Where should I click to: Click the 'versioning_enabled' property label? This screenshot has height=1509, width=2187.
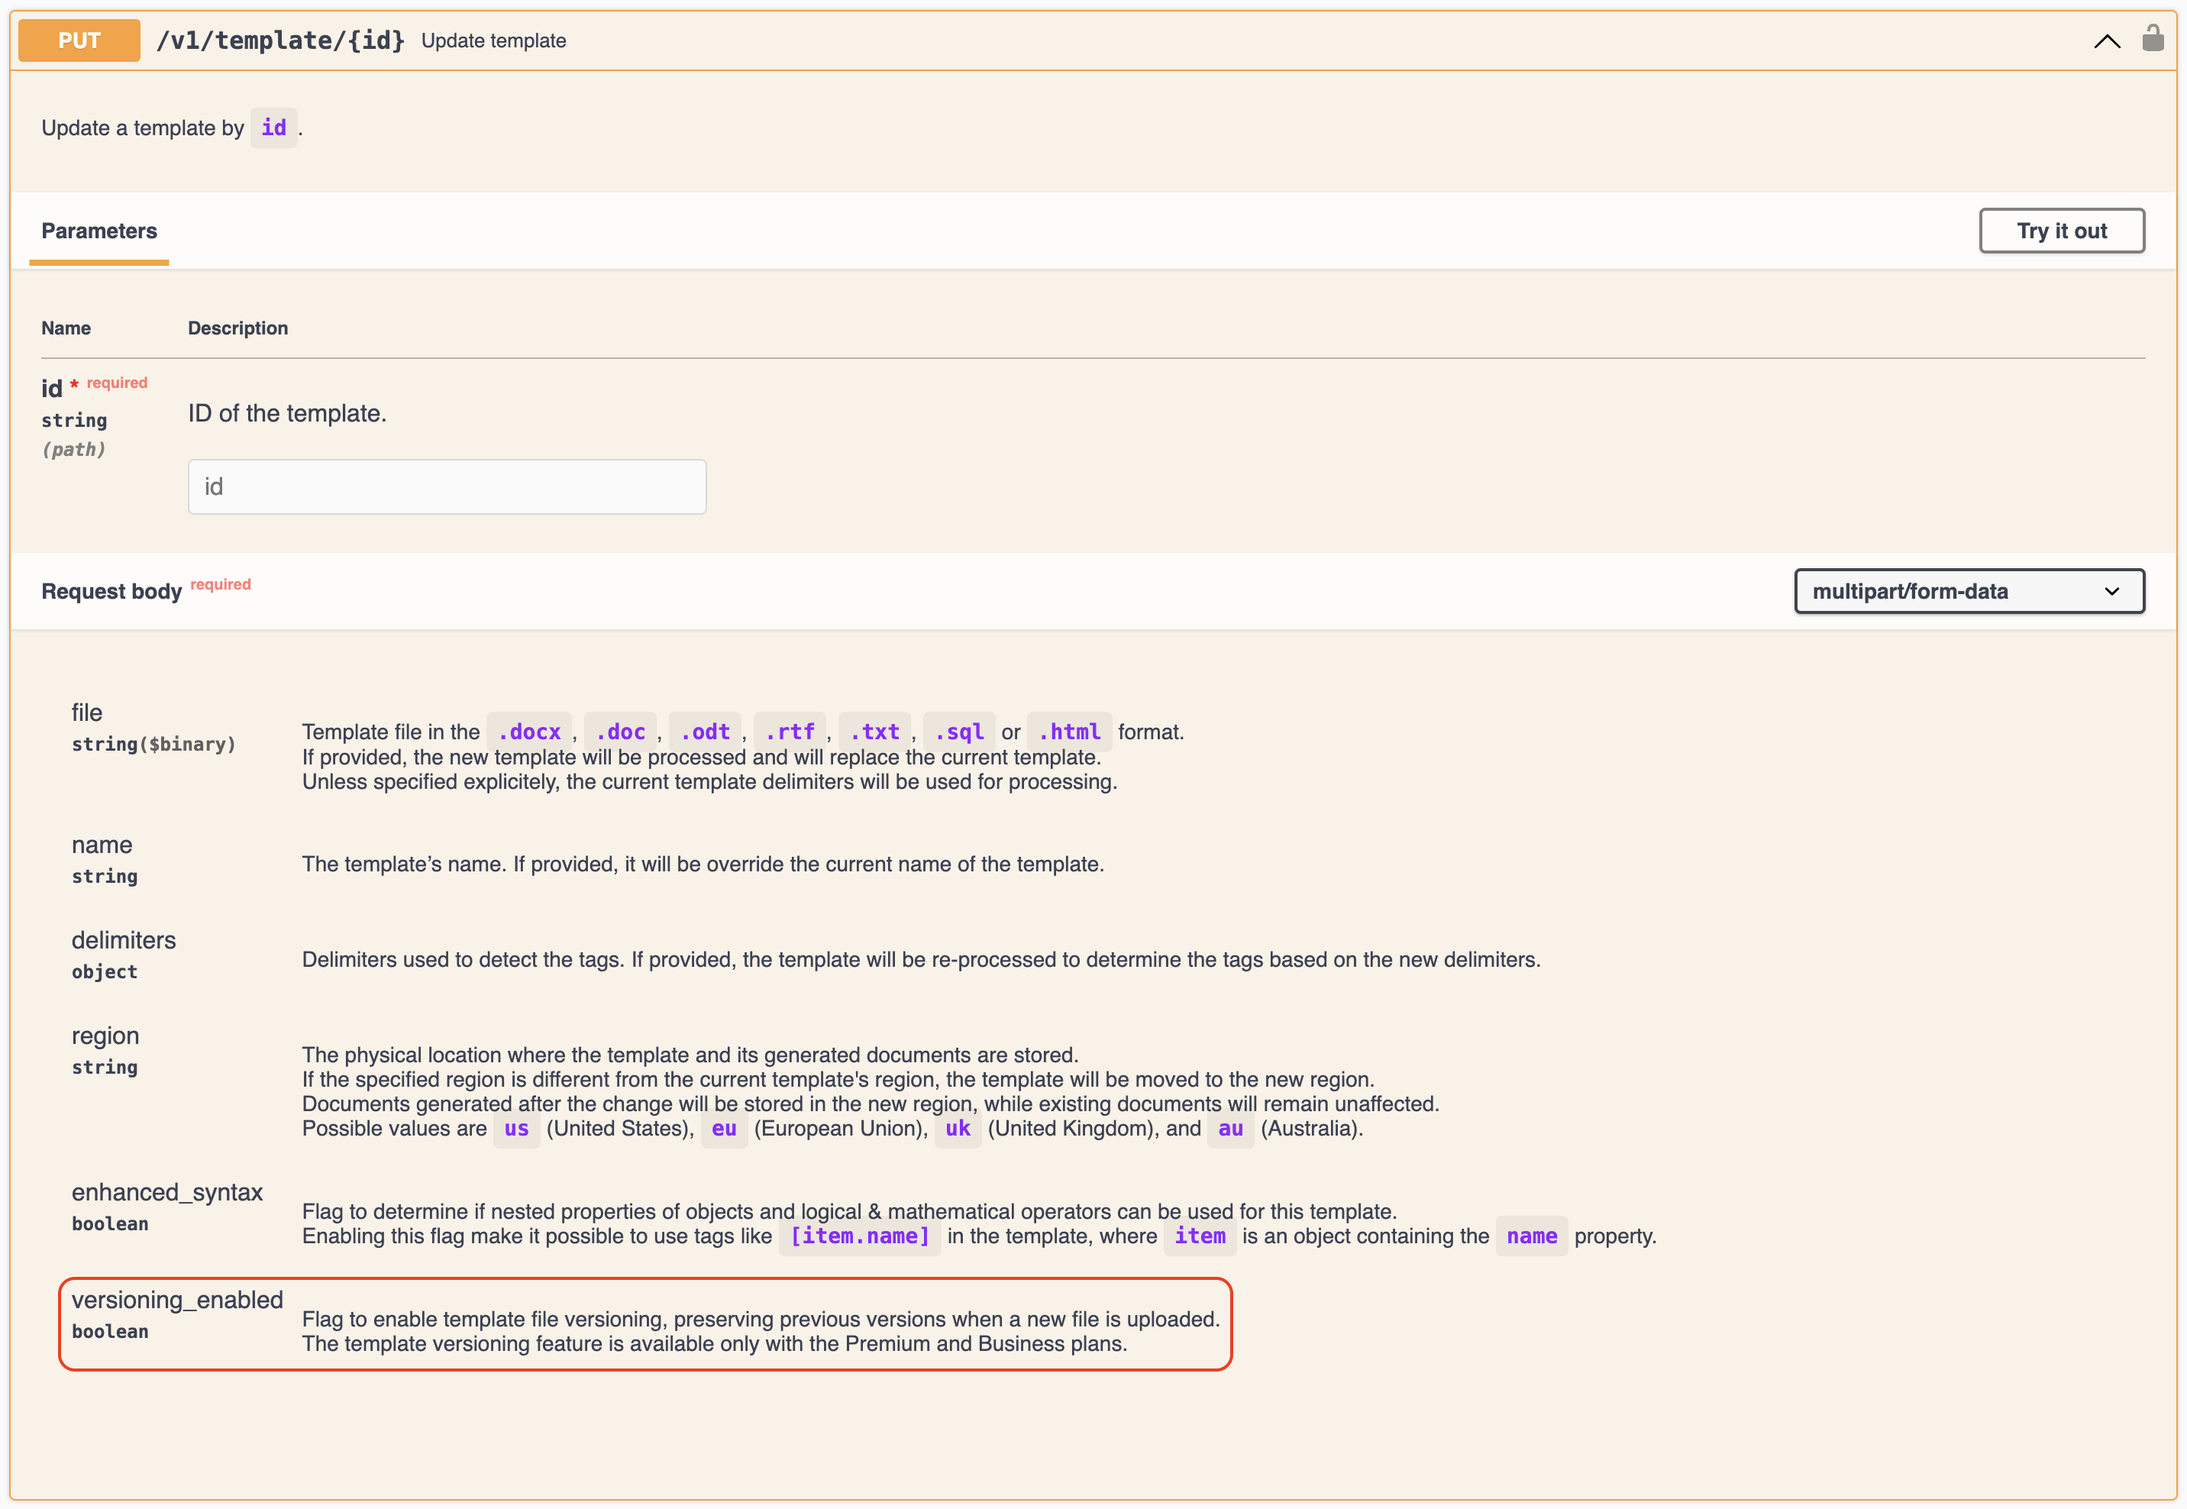coord(178,1300)
